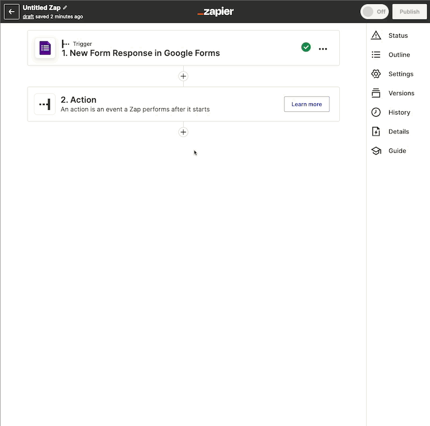Click the Trigger label icon

66,44
